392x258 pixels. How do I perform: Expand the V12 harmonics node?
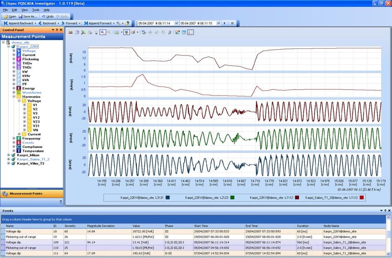[24, 118]
